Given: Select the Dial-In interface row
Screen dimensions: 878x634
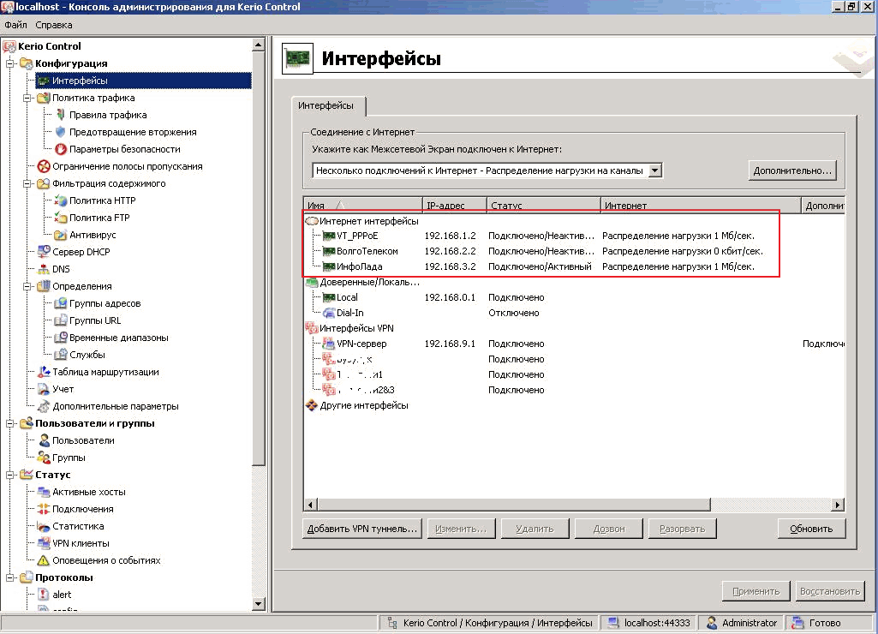Looking at the screenshot, I should [x=574, y=313].
